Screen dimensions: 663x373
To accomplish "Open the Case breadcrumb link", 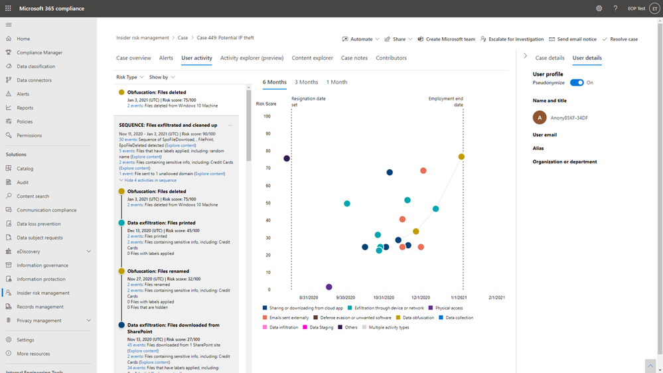I will pos(183,38).
